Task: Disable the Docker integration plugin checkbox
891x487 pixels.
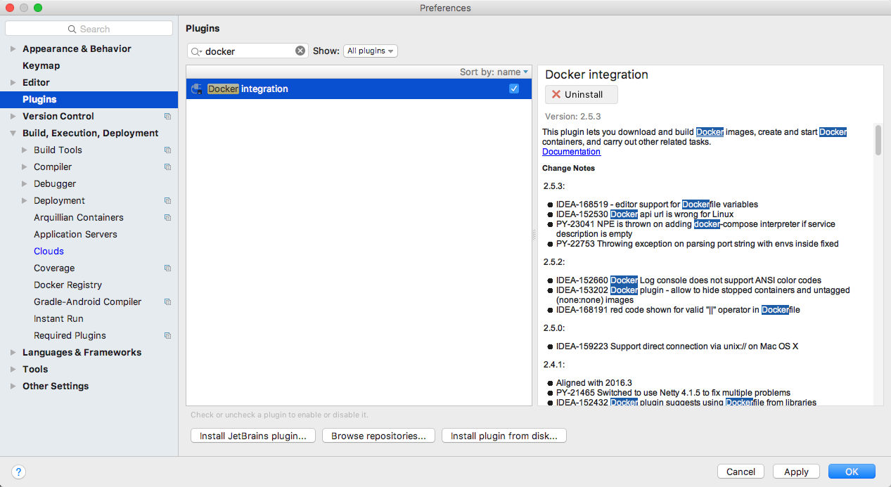Action: point(514,89)
